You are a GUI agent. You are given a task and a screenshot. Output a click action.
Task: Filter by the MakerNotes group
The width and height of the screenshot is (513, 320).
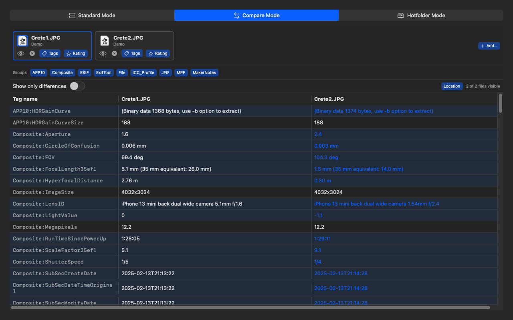[x=204, y=72]
